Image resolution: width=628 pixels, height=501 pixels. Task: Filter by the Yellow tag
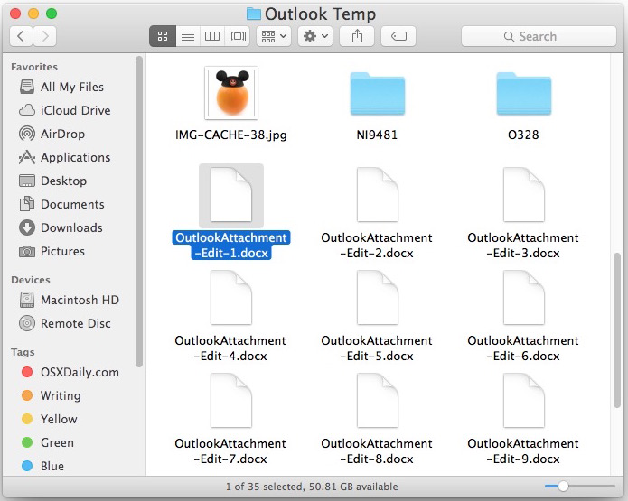click(50, 419)
